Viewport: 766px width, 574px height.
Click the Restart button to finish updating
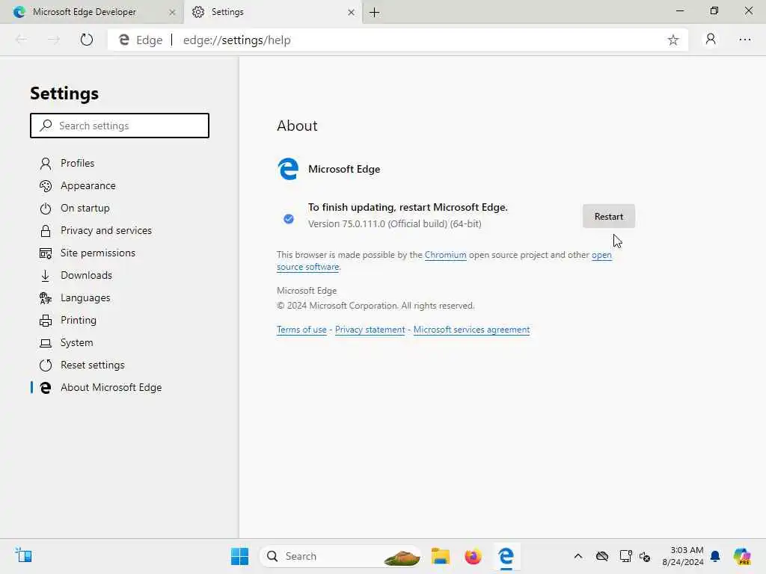tap(609, 216)
